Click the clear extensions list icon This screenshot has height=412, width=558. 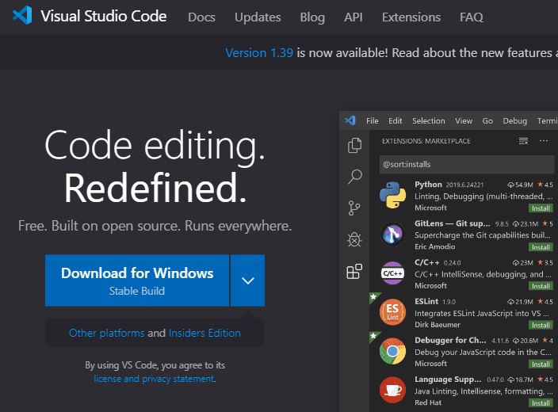point(523,141)
